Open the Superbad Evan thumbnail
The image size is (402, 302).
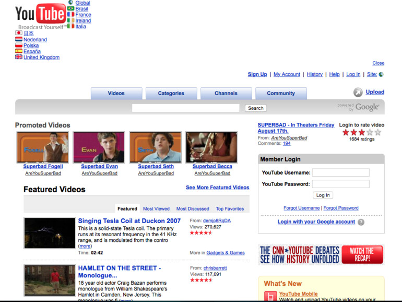pyautogui.click(x=99, y=147)
